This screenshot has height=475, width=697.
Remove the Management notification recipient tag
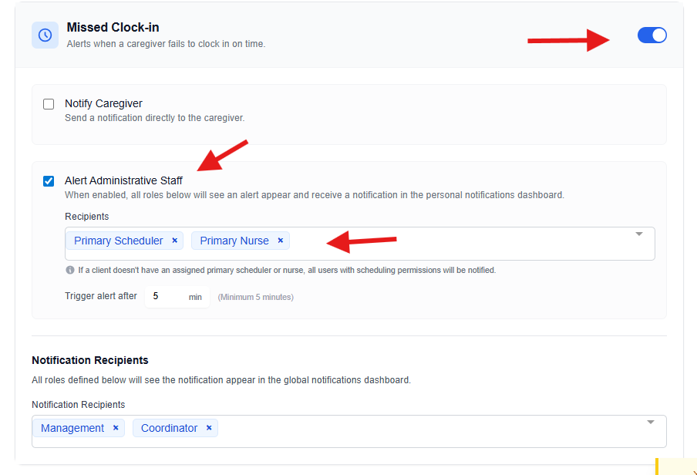pyautogui.click(x=116, y=428)
